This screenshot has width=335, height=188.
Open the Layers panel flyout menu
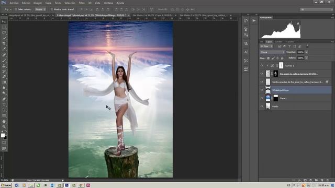click(332, 42)
